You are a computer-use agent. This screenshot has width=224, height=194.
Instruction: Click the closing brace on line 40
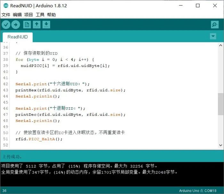[17, 72]
